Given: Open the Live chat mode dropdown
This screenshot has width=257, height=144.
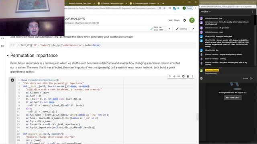Looking at the screenshot, I should click(205, 12).
